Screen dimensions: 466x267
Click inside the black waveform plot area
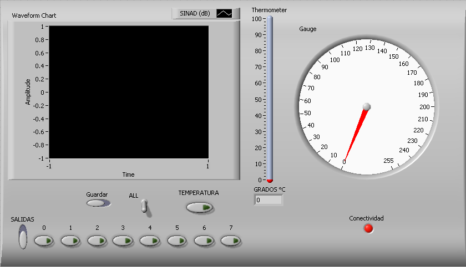tap(129, 92)
